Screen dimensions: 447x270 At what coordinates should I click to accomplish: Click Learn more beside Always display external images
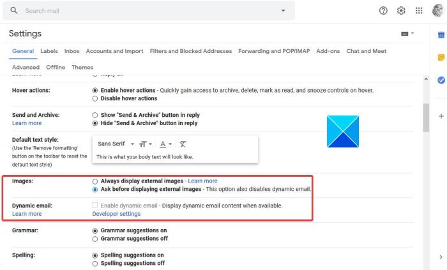(202, 181)
